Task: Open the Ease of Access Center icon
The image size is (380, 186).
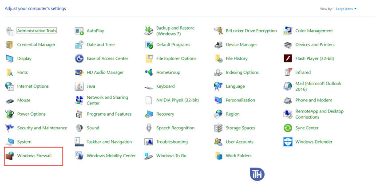Action: (x=79, y=58)
